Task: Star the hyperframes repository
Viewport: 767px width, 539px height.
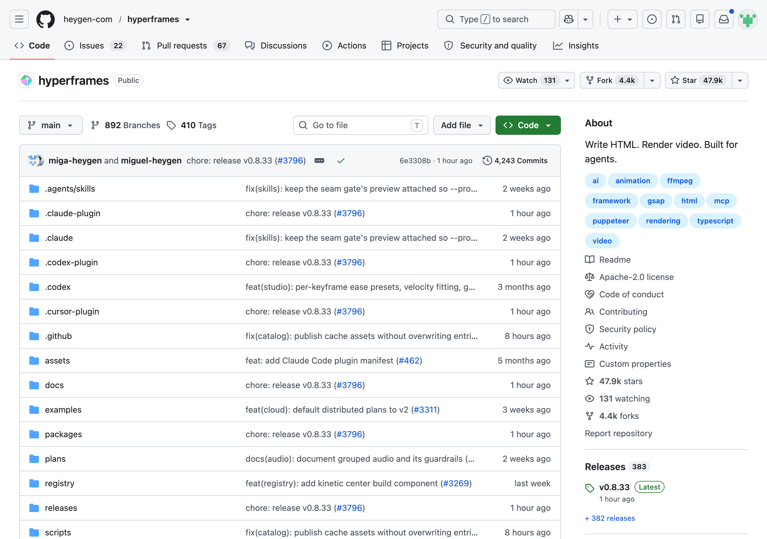Action: [698, 81]
